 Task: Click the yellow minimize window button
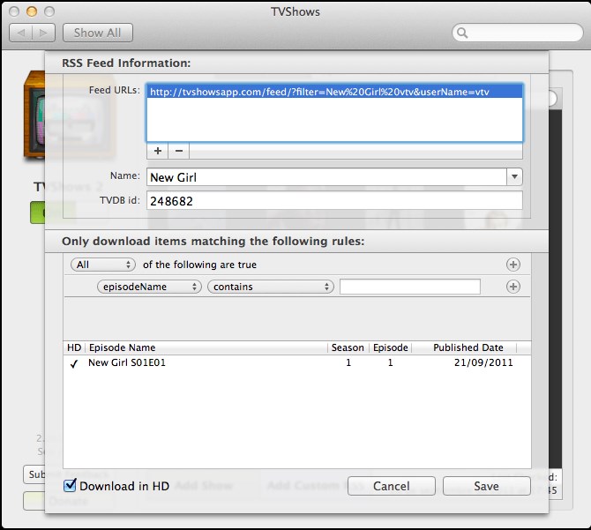point(32,11)
